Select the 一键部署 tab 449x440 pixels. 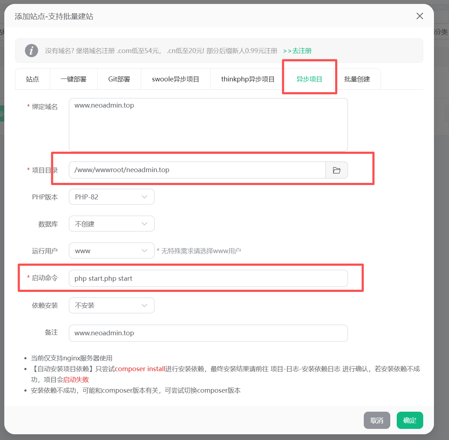coord(73,79)
